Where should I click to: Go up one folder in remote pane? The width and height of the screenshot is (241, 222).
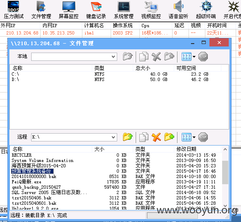128,137
